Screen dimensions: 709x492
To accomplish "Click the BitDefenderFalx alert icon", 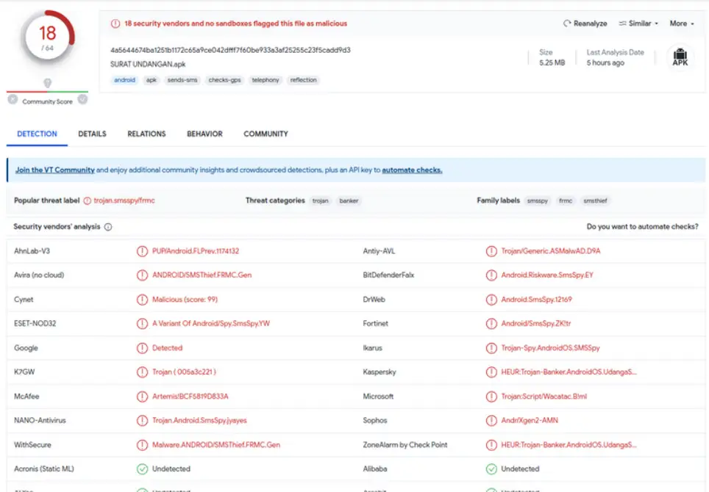I will (491, 275).
